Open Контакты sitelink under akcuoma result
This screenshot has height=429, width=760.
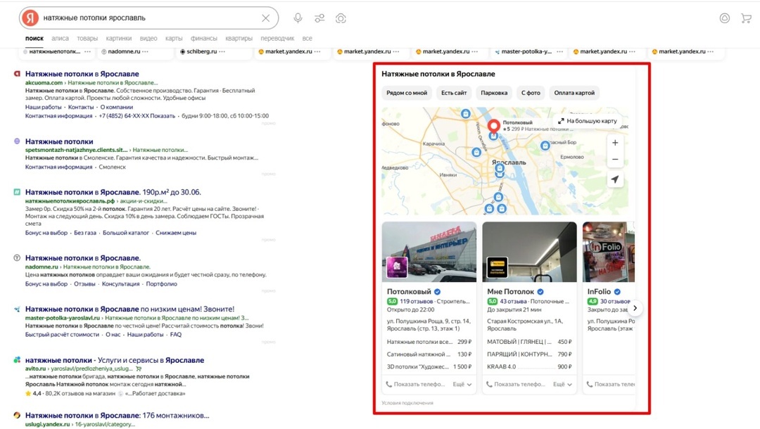[81, 107]
